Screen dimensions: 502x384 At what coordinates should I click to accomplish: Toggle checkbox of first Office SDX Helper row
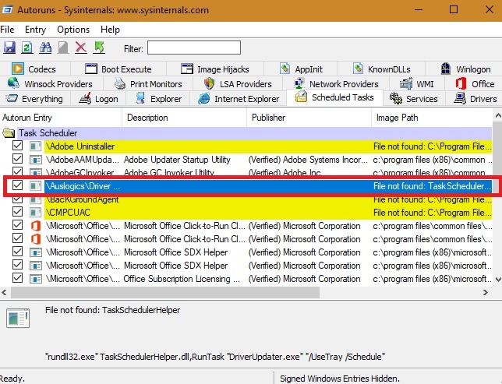(18, 252)
